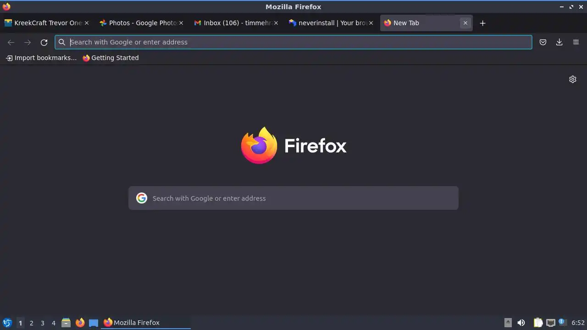587x330 pixels.
Task: Close the Photos - Google Photos tab
Action: pos(181,23)
